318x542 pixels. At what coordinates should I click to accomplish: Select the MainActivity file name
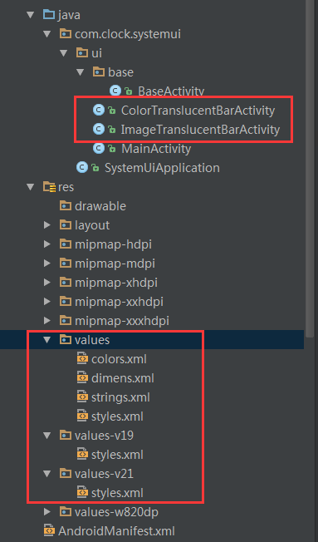[x=156, y=149]
